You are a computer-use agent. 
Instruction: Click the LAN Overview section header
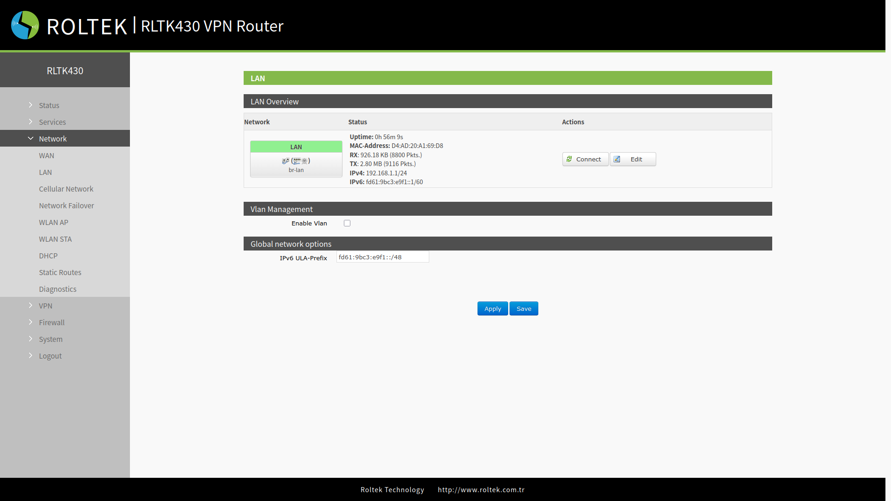[x=508, y=101]
